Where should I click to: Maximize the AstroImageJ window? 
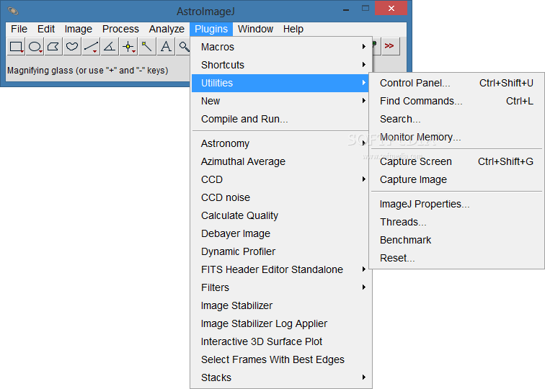tap(365, 9)
